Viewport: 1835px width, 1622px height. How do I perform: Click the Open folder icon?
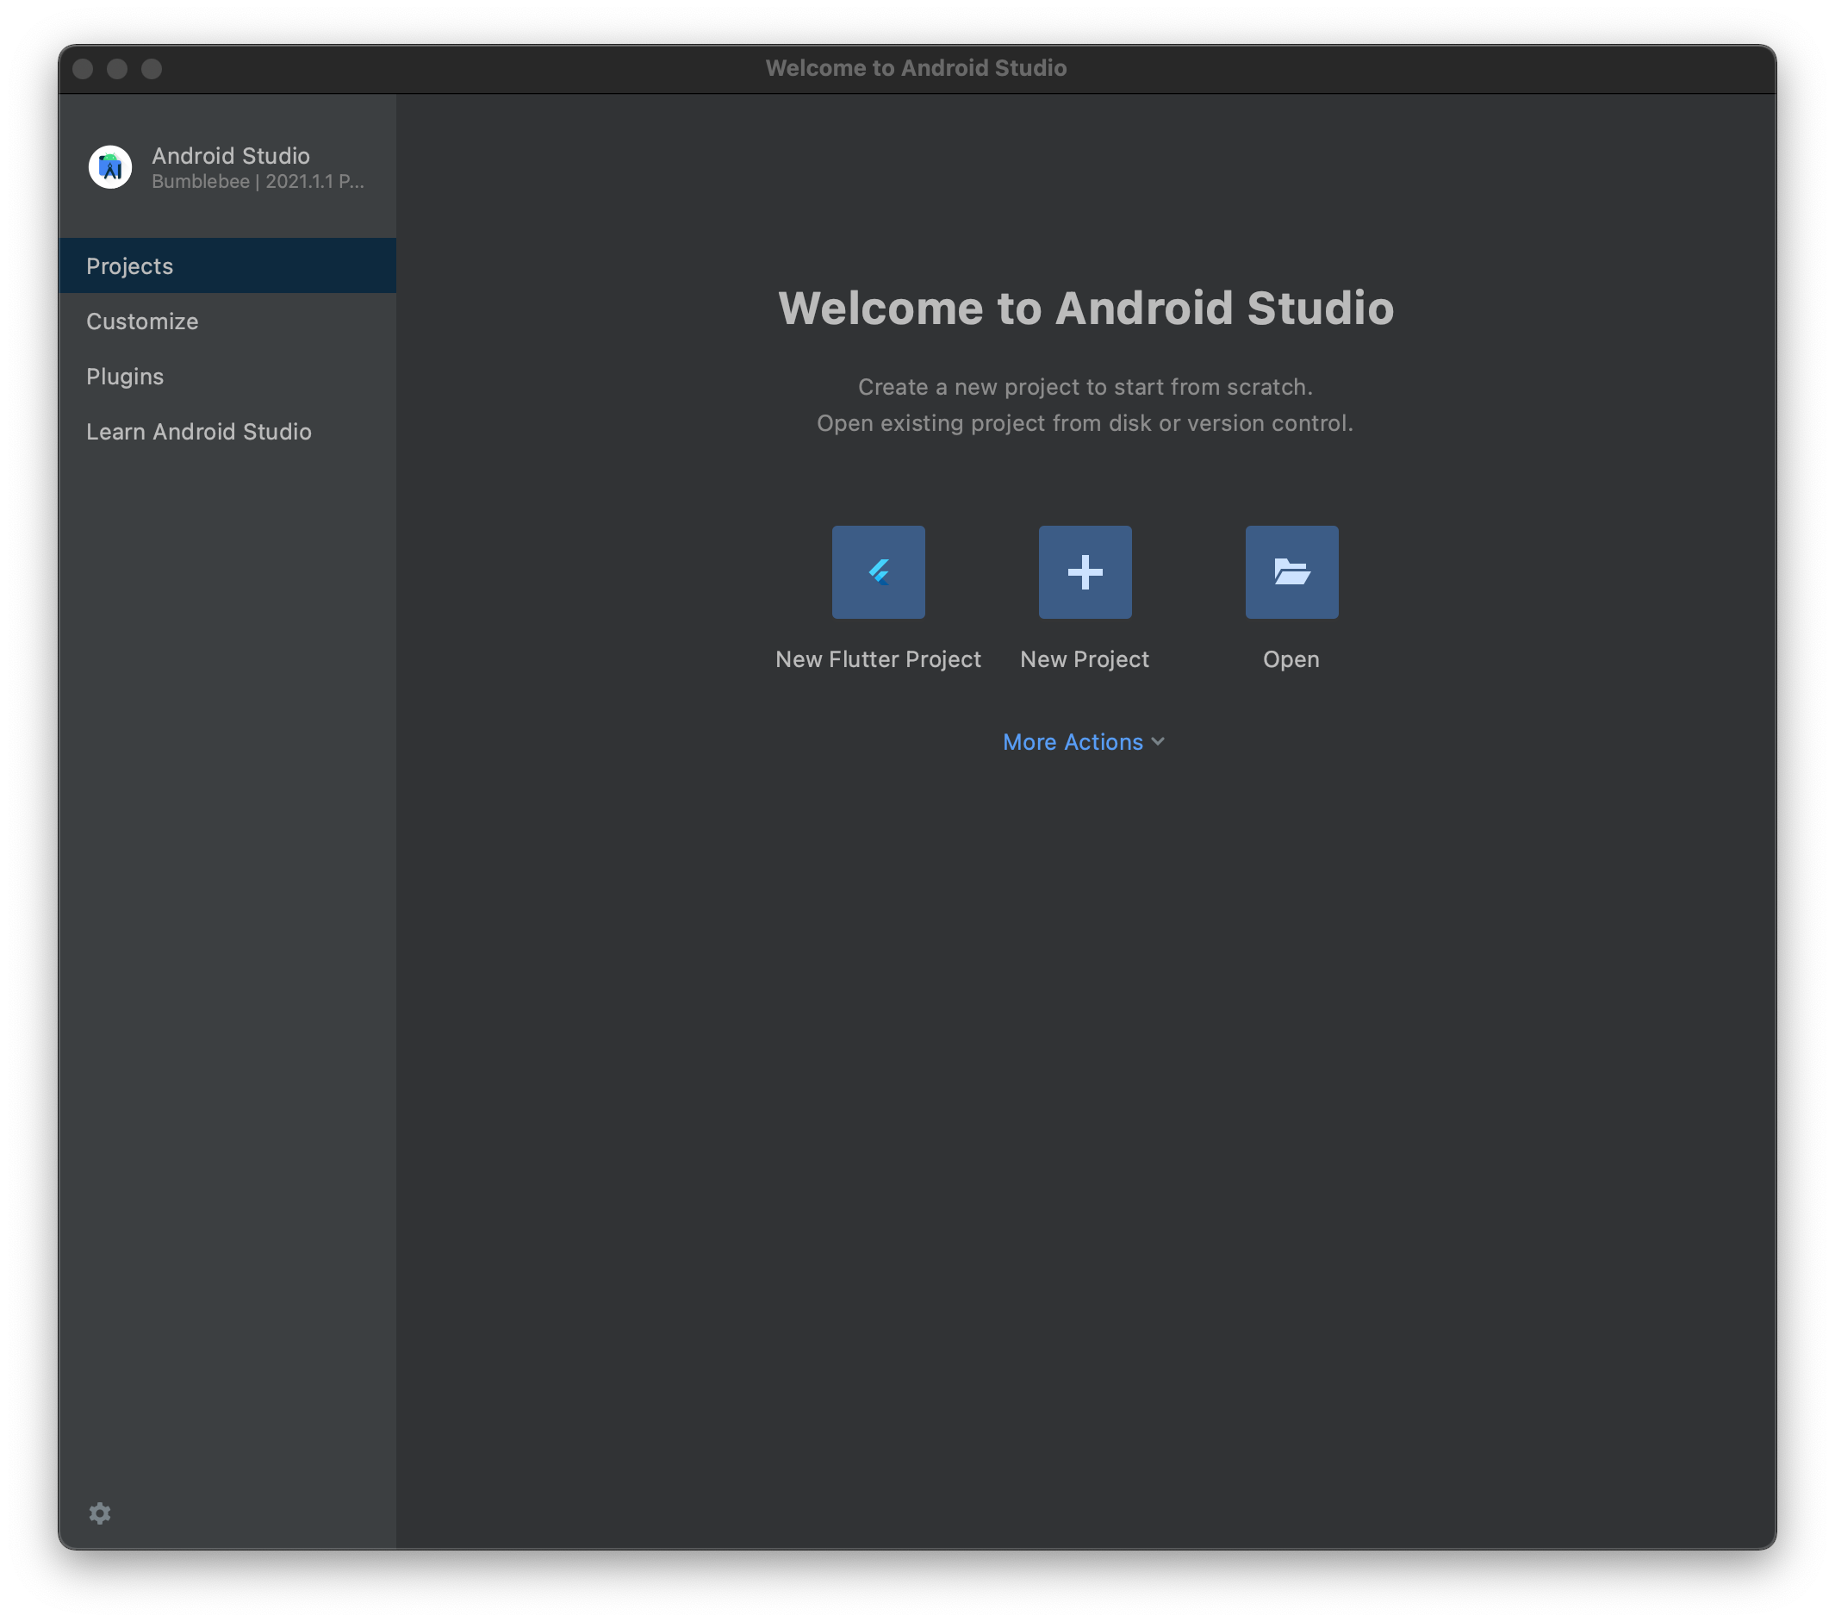1291,572
